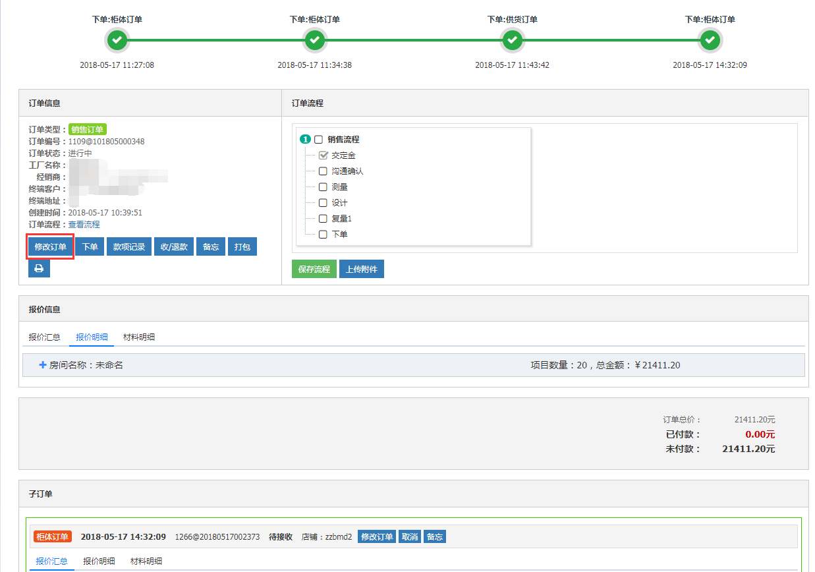Click the green 保存流程 button

tap(314, 269)
